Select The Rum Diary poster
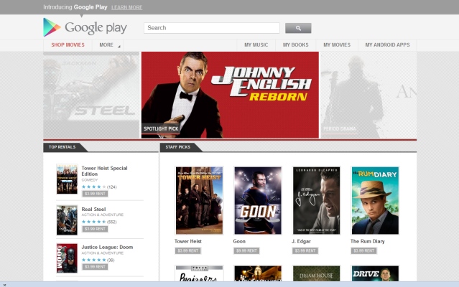459x287 pixels. coord(375,200)
